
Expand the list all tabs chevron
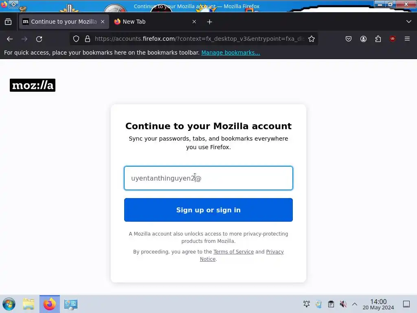point(409,22)
